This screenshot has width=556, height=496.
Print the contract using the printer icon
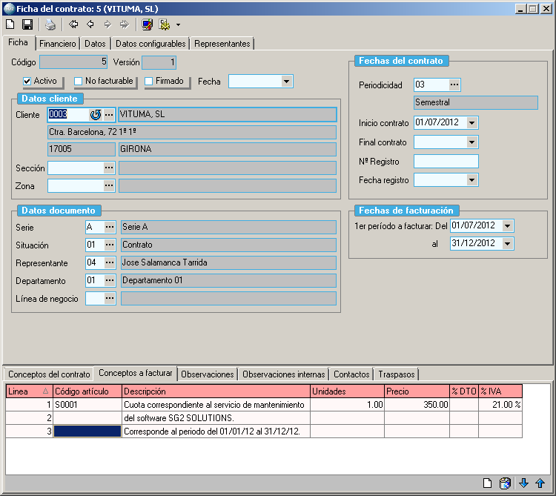[x=50, y=24]
